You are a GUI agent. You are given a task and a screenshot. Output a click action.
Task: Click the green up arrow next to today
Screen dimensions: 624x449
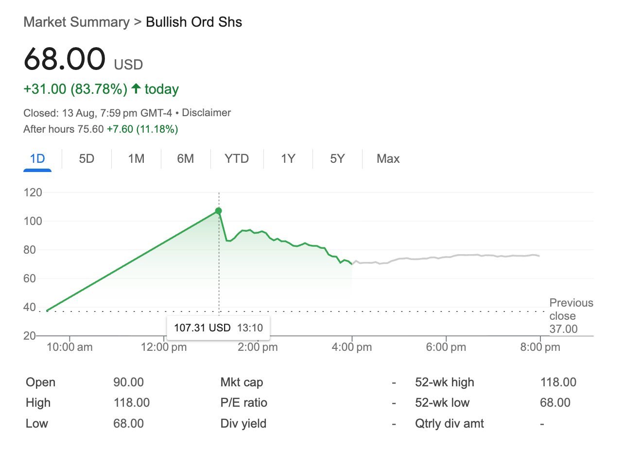pyautogui.click(x=136, y=89)
